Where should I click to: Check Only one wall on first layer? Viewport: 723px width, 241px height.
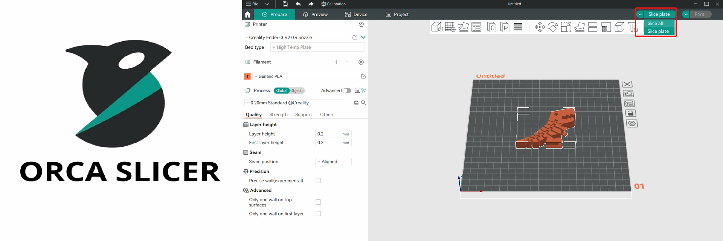click(x=318, y=214)
